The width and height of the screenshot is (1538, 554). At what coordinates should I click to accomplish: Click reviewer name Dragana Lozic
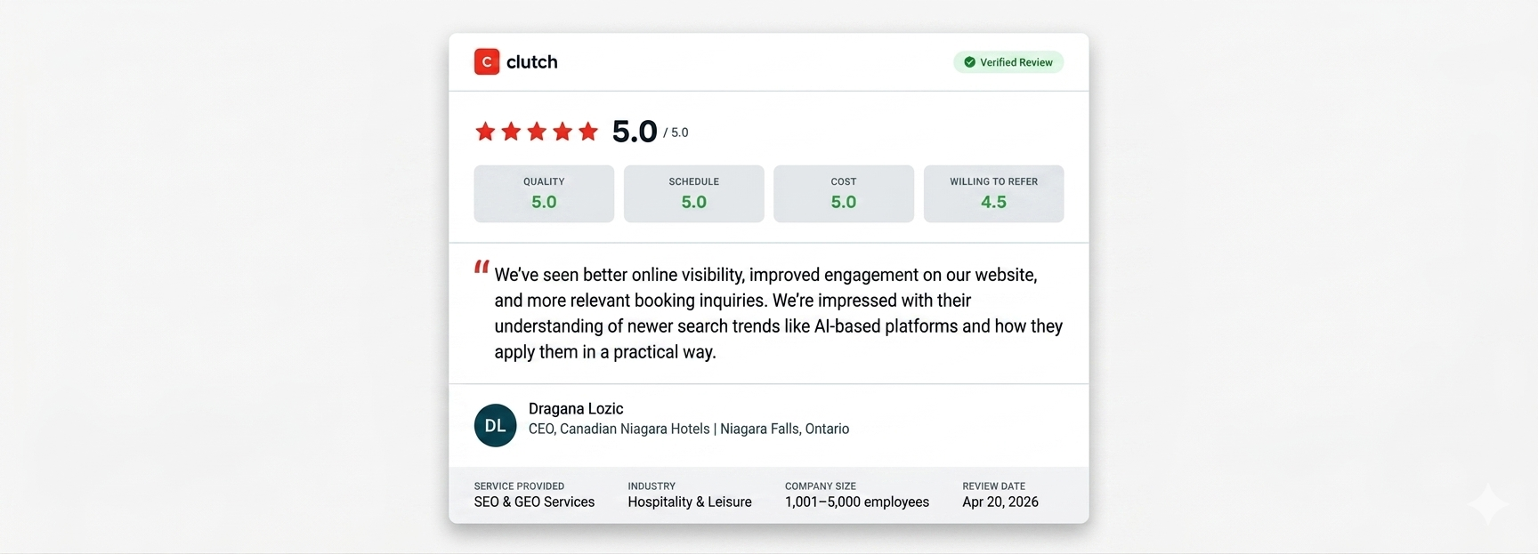[576, 409]
